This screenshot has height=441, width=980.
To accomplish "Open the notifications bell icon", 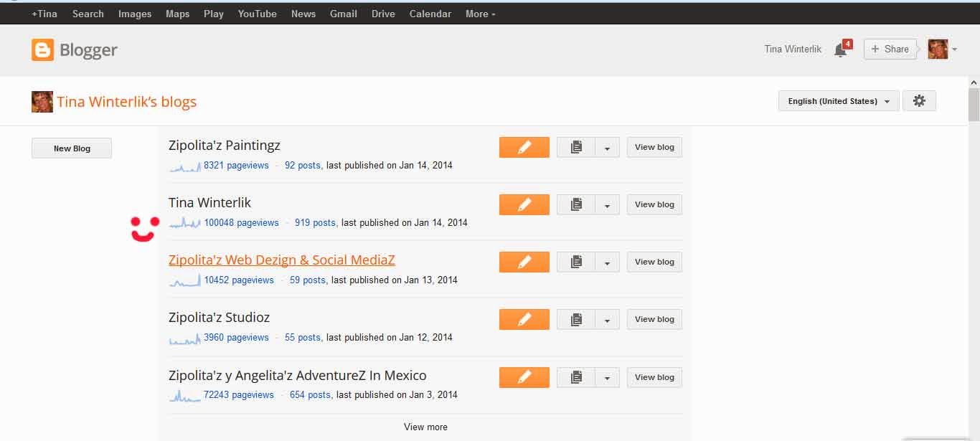I will (x=841, y=49).
